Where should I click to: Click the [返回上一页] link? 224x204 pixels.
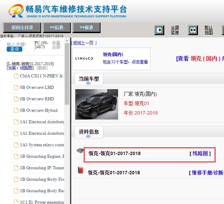click(x=84, y=43)
